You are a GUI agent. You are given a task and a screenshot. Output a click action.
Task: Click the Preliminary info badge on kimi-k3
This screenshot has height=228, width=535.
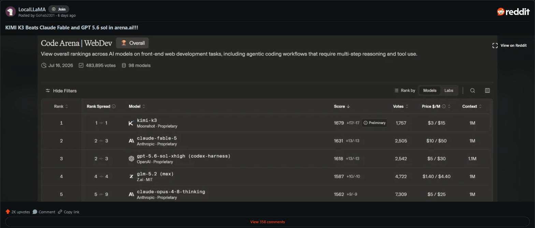point(374,123)
